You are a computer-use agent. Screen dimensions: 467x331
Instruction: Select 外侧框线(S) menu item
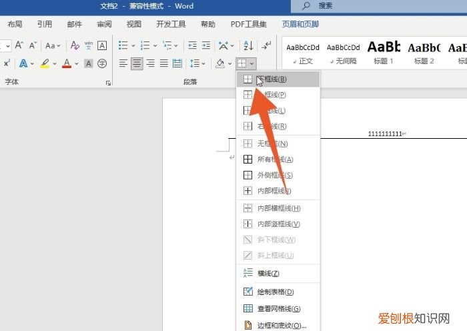278,175
